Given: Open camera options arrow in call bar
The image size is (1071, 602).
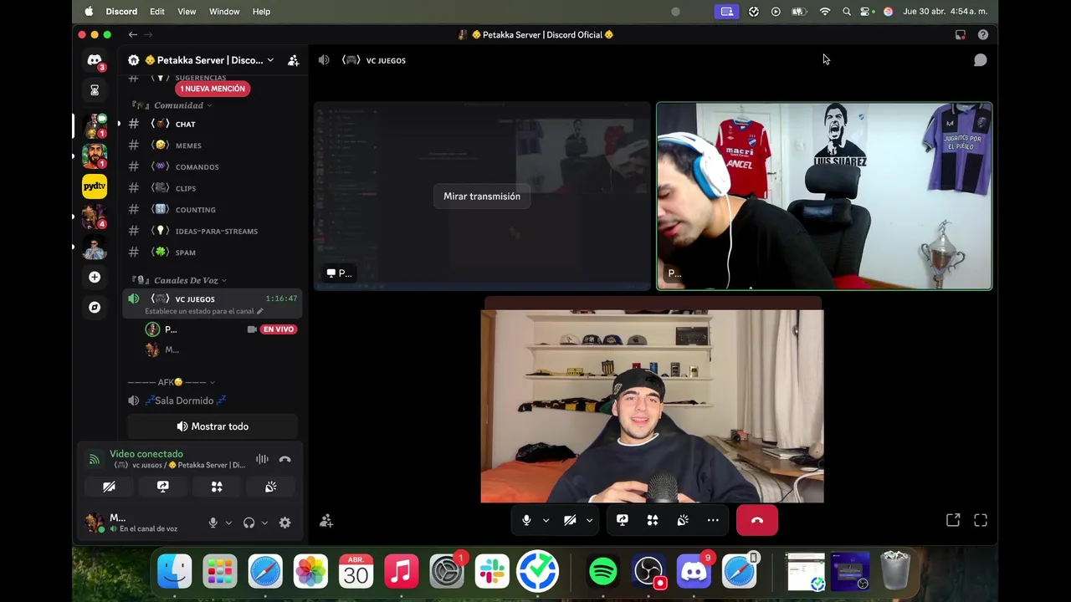Looking at the screenshot, I should [589, 520].
